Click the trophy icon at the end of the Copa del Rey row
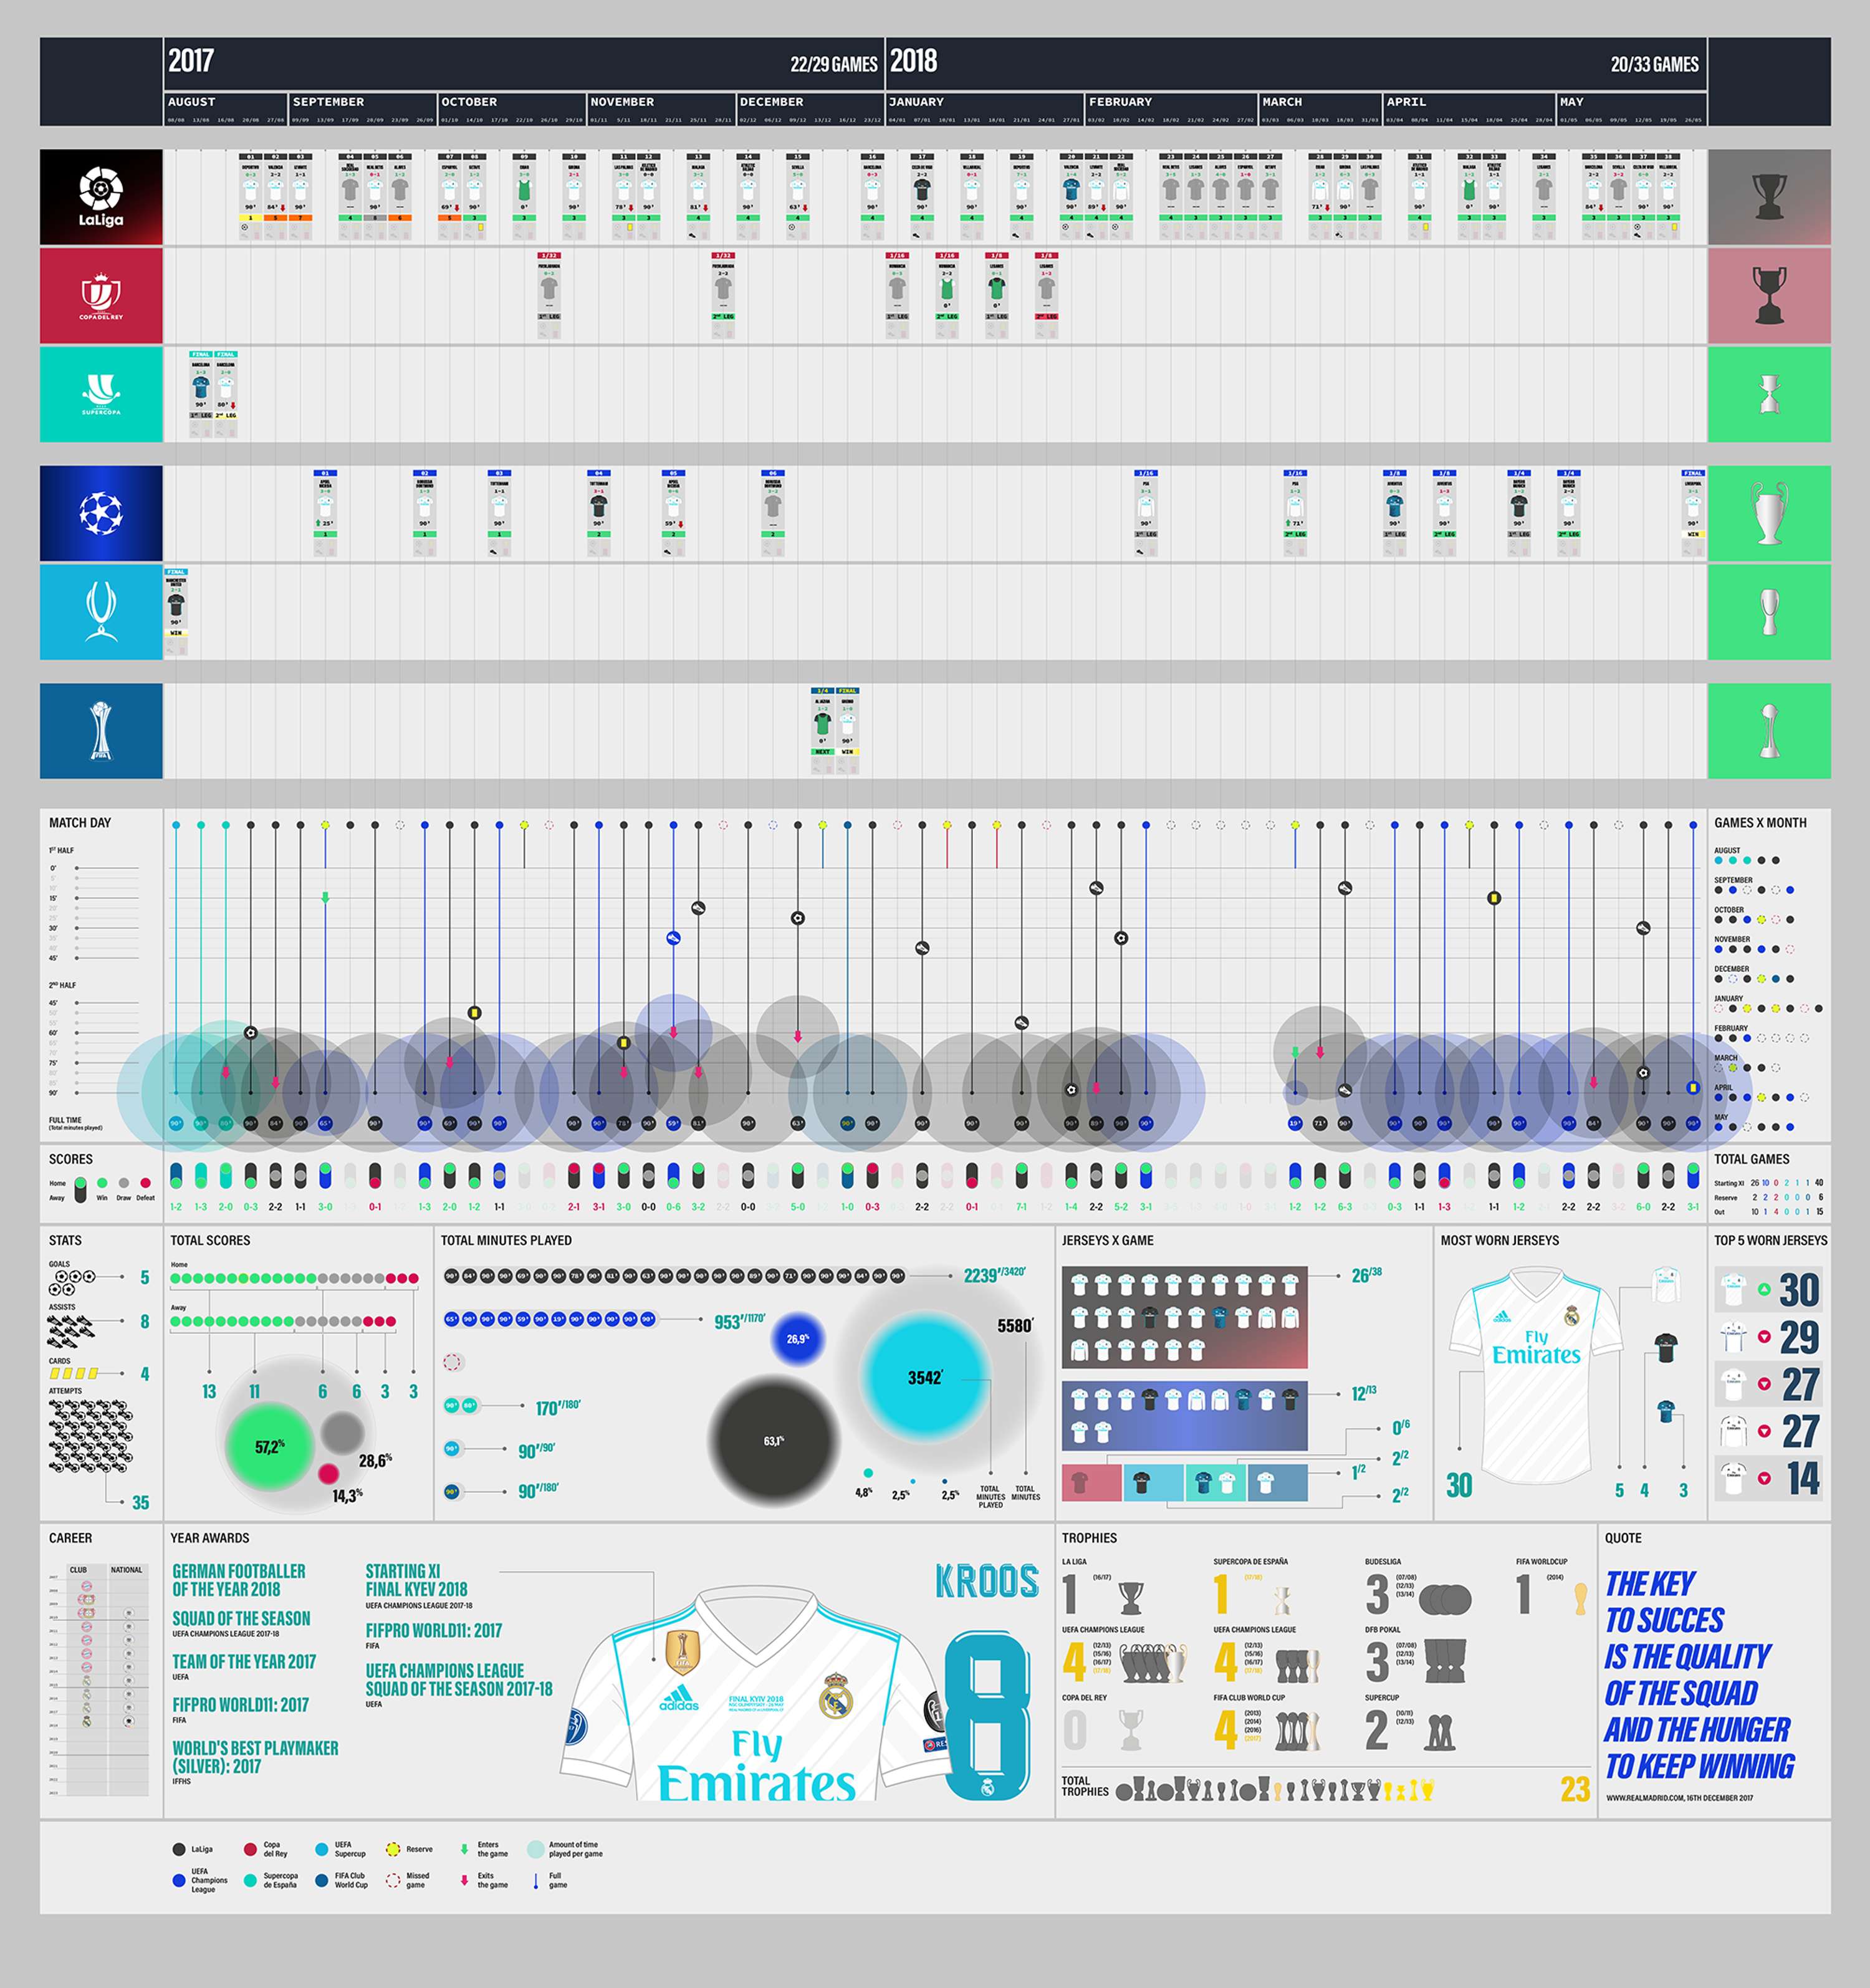The image size is (1870, 1988). point(1769,296)
